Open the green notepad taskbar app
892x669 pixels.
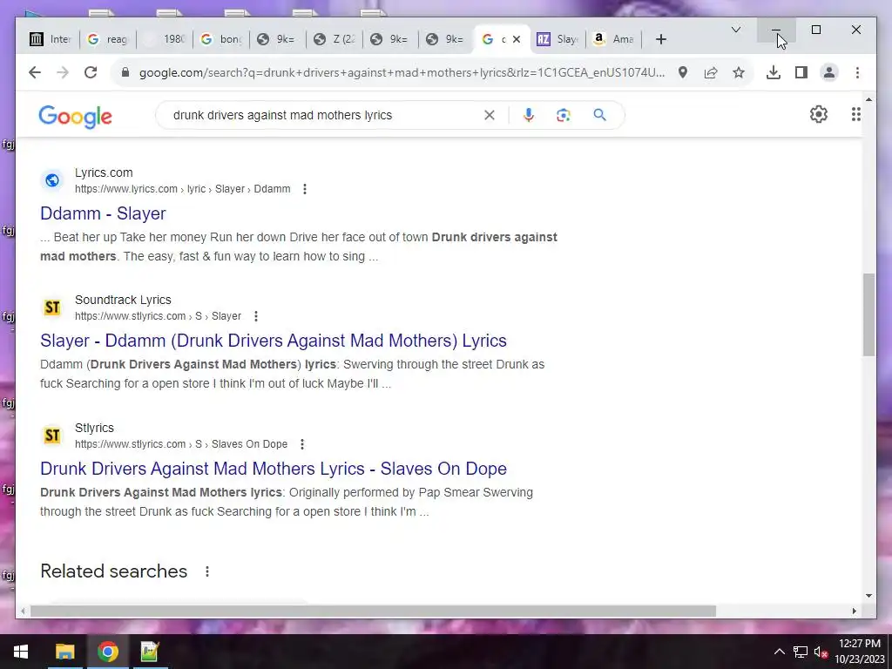point(150,652)
